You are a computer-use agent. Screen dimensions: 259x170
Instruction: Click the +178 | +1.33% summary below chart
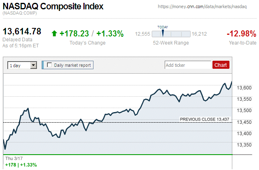point(21,165)
